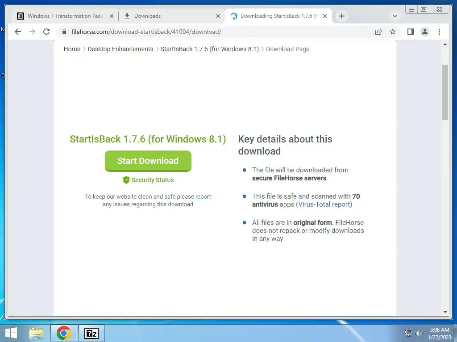Open the Virus-Total report link
The image size is (457, 342).
[324, 204]
